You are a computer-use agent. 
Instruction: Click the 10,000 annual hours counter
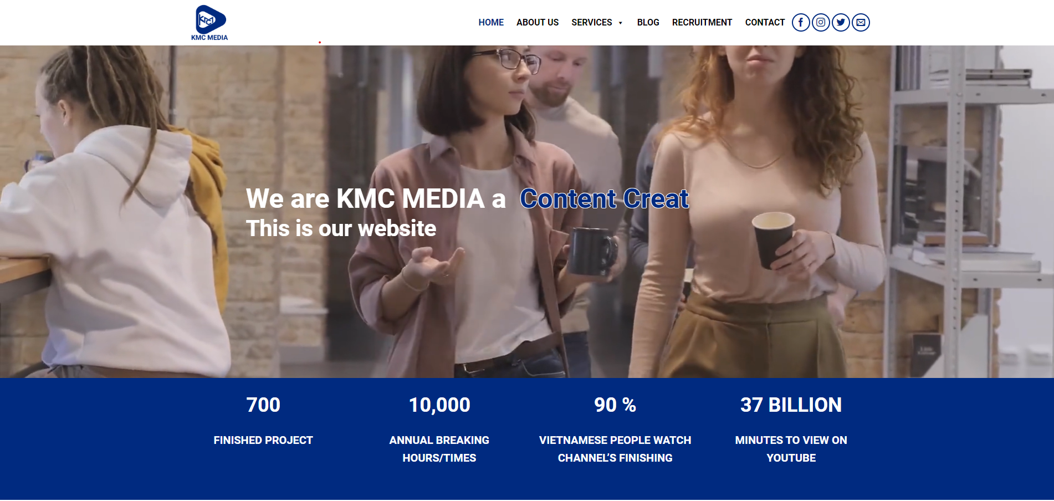point(439,405)
